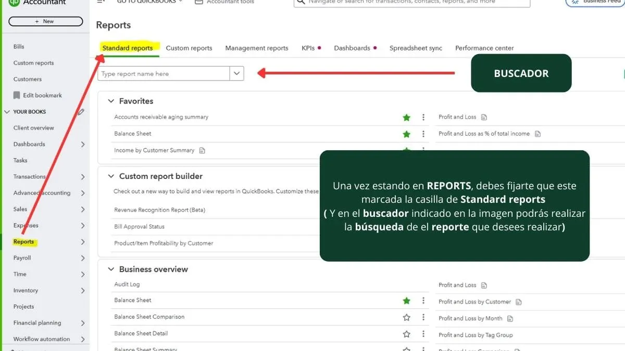Unfavorite Accounts receivable aging summary via its green star

click(x=407, y=118)
